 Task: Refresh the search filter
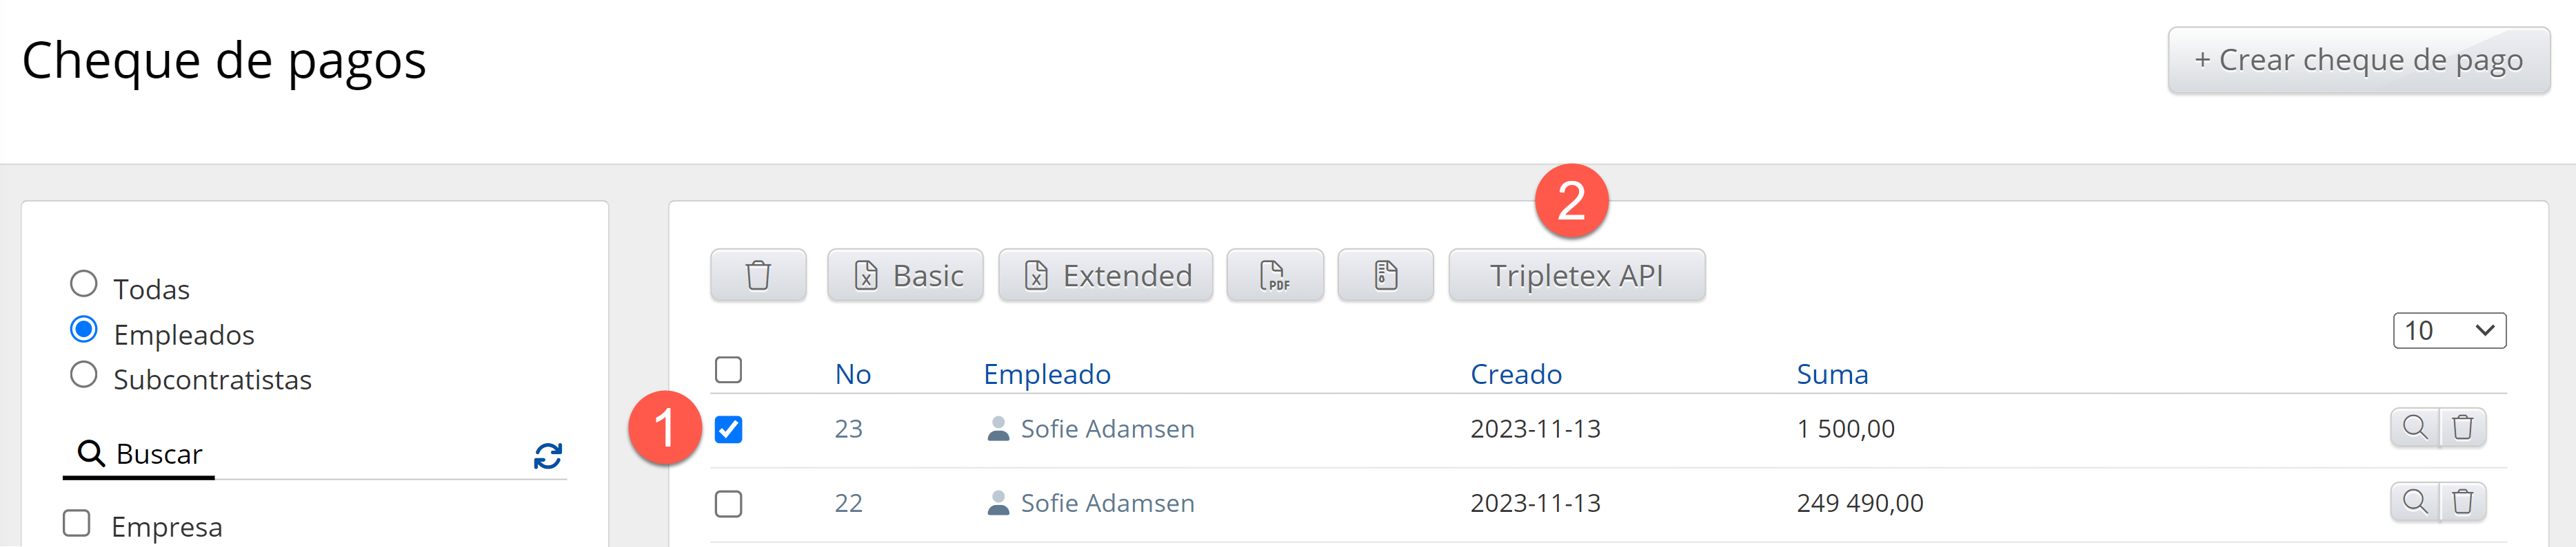point(548,456)
